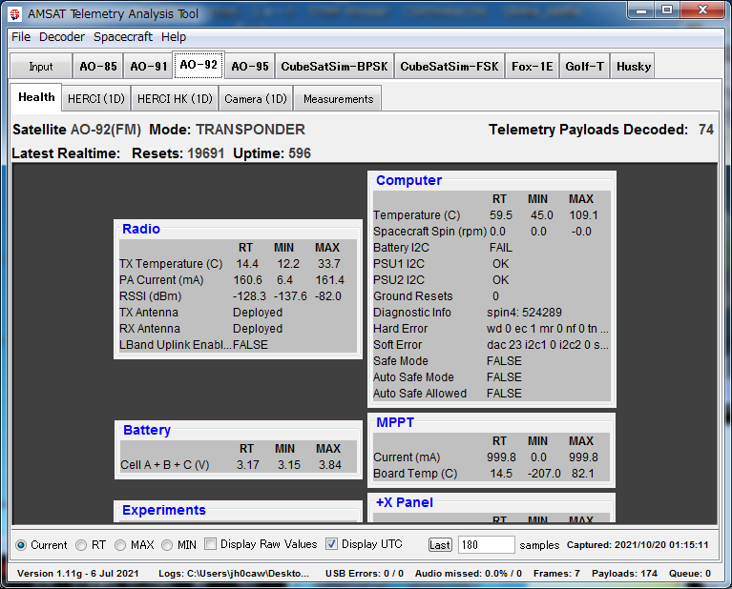732x589 pixels.
Task: Click TX Temperature (C) row label
Action: [x=171, y=264]
